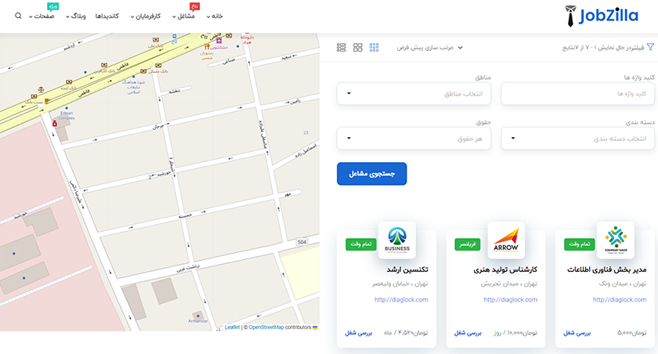Select the three-column grid view icon

click(374, 48)
